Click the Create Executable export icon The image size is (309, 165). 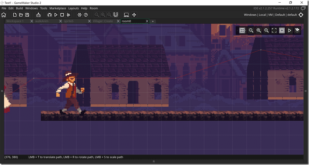pos(38,15)
